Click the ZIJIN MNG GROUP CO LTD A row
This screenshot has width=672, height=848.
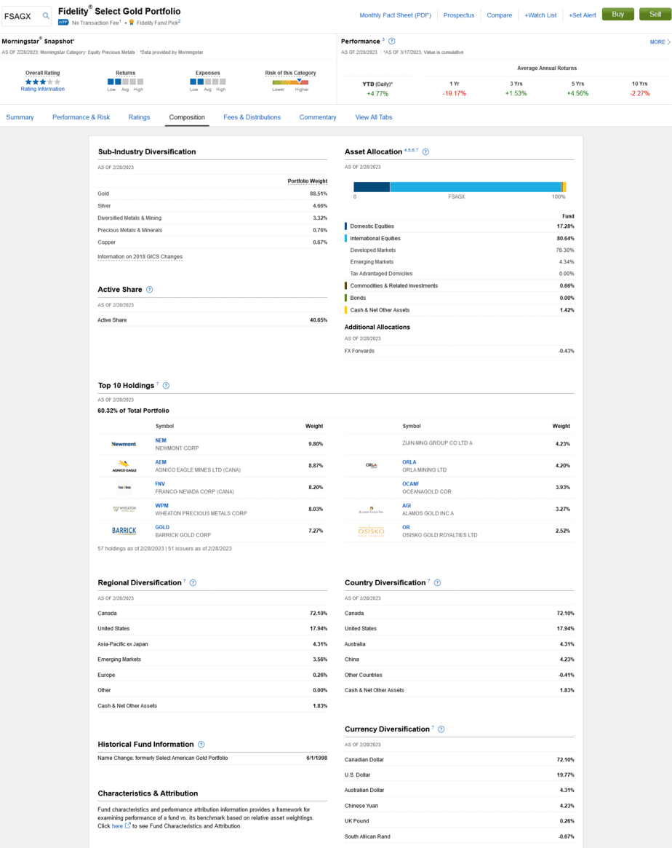(x=459, y=443)
